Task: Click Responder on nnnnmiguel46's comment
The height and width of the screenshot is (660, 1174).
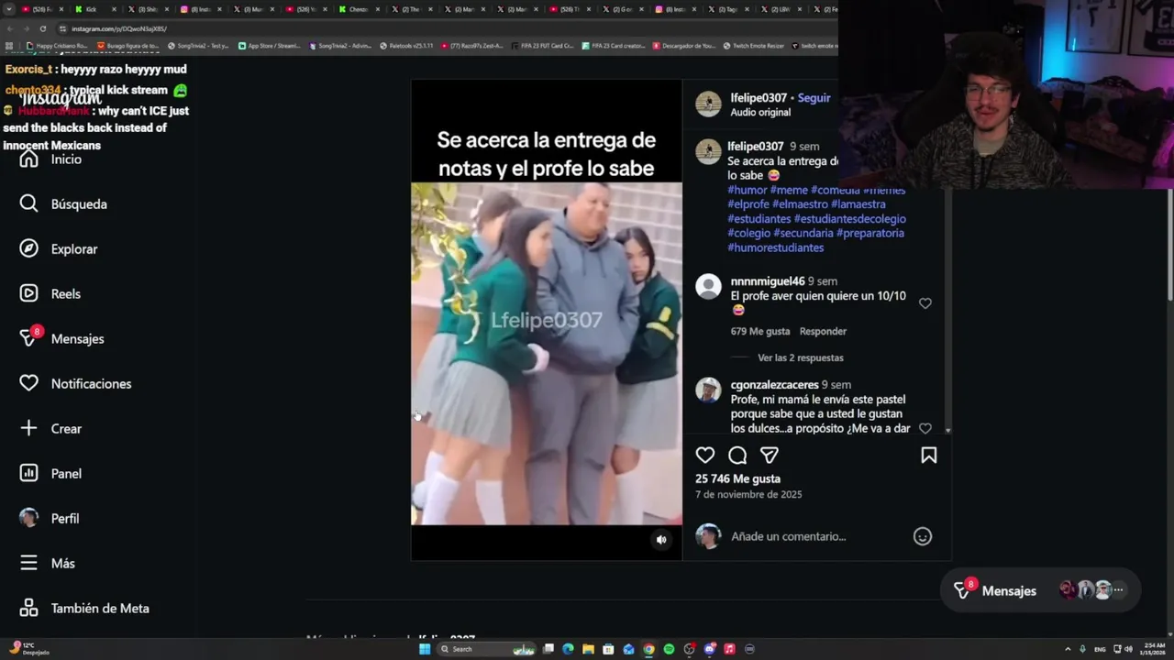Action: (x=823, y=331)
